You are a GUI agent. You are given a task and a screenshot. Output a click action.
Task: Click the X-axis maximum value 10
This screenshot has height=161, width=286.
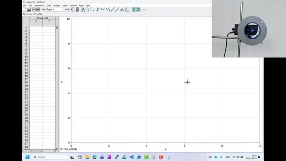259,146
